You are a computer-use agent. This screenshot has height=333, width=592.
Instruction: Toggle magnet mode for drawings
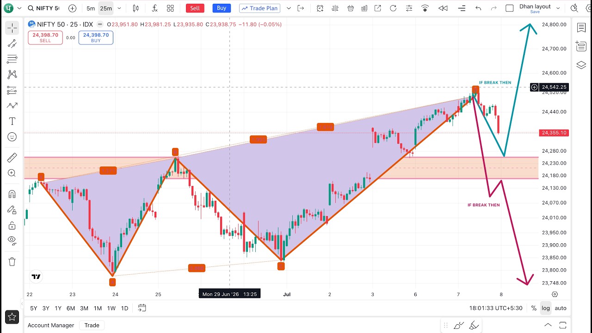click(x=12, y=194)
